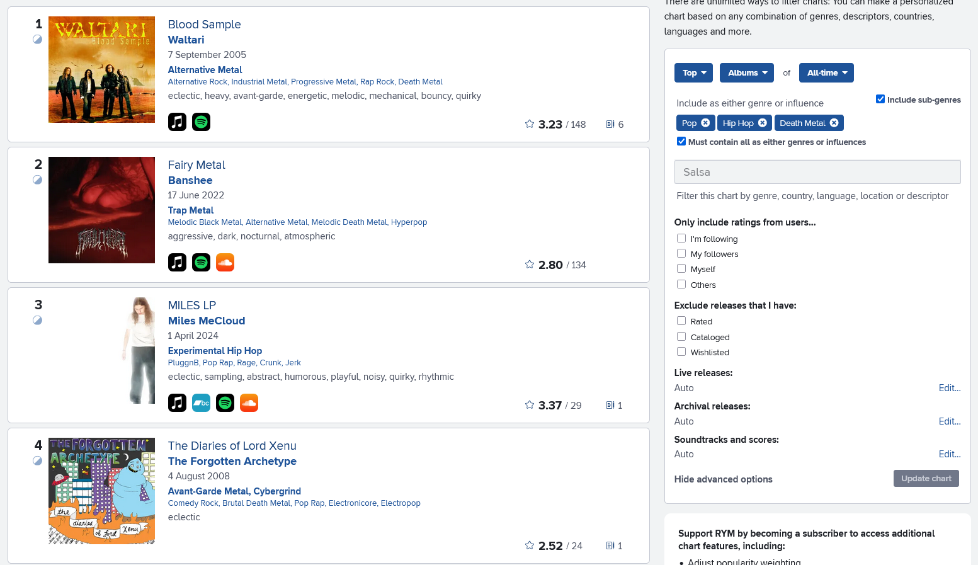This screenshot has width=978, height=565.
Task: Focus the Salsa filter input field
Action: [x=817, y=172]
